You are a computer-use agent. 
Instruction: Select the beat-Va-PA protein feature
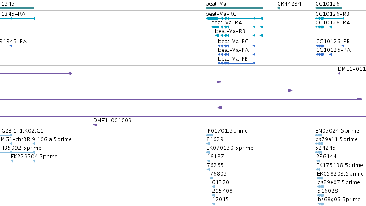[237, 55]
